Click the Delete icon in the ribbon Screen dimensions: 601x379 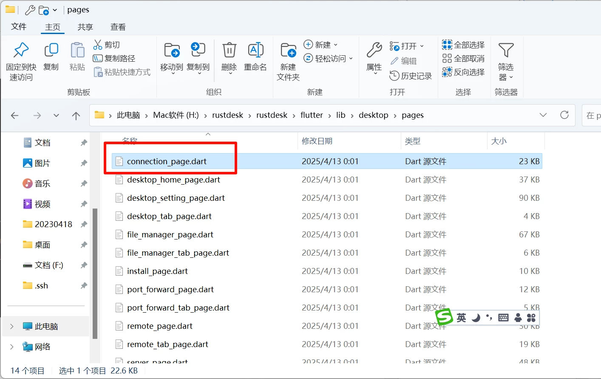[x=229, y=51]
